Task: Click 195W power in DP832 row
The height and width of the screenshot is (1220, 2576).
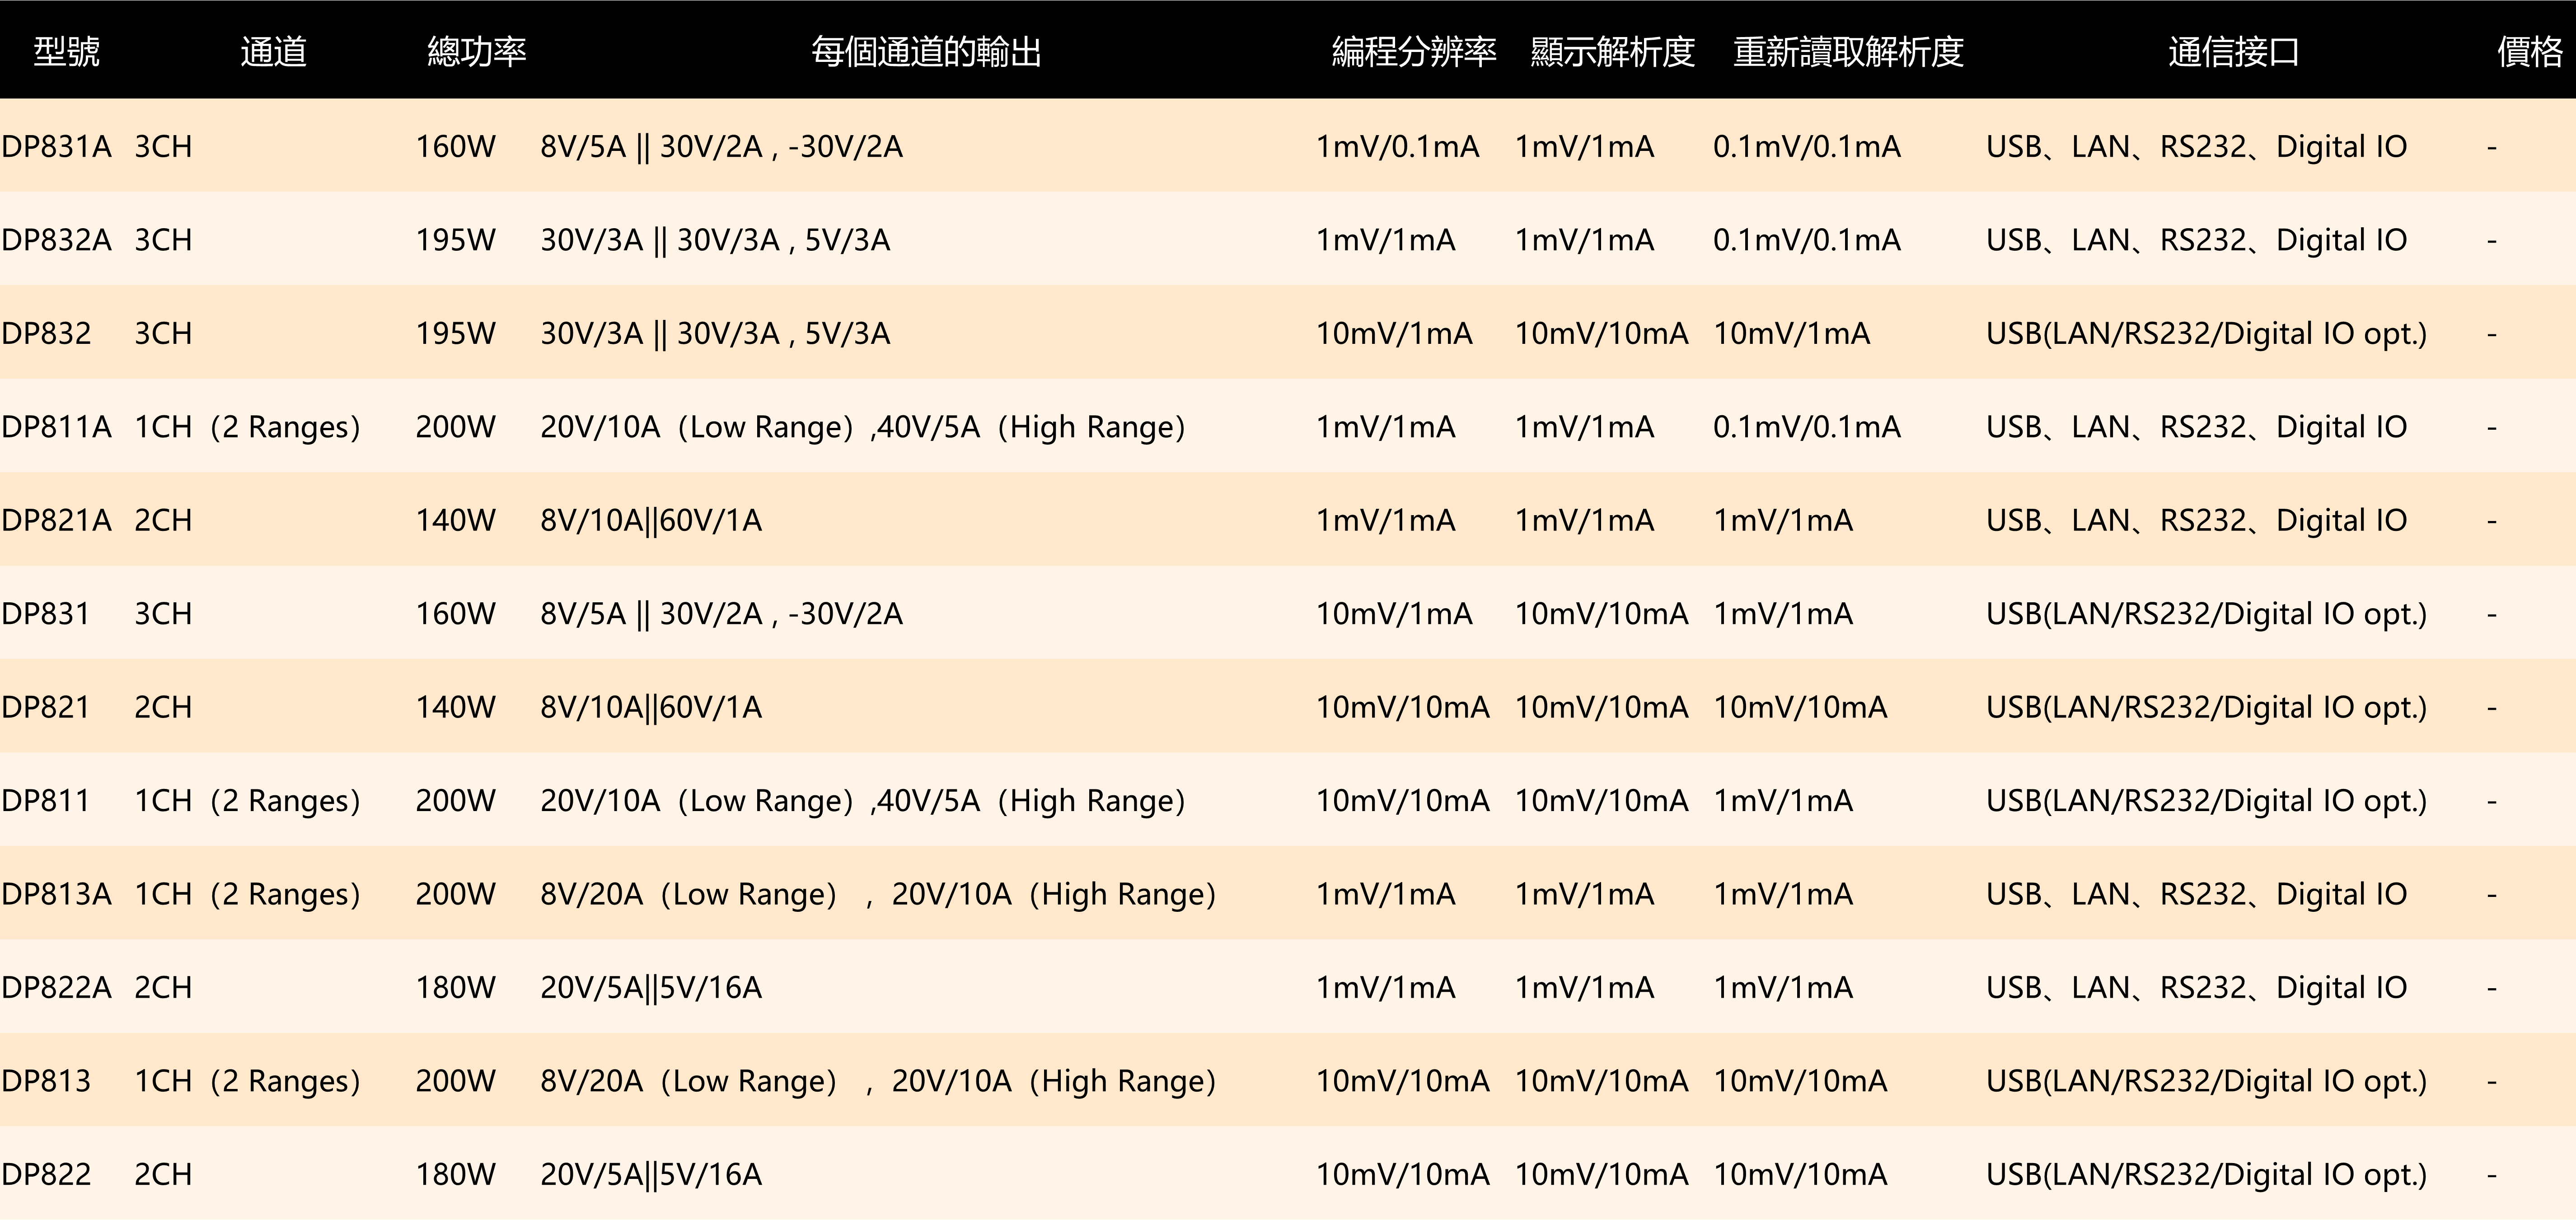Action: (x=456, y=333)
